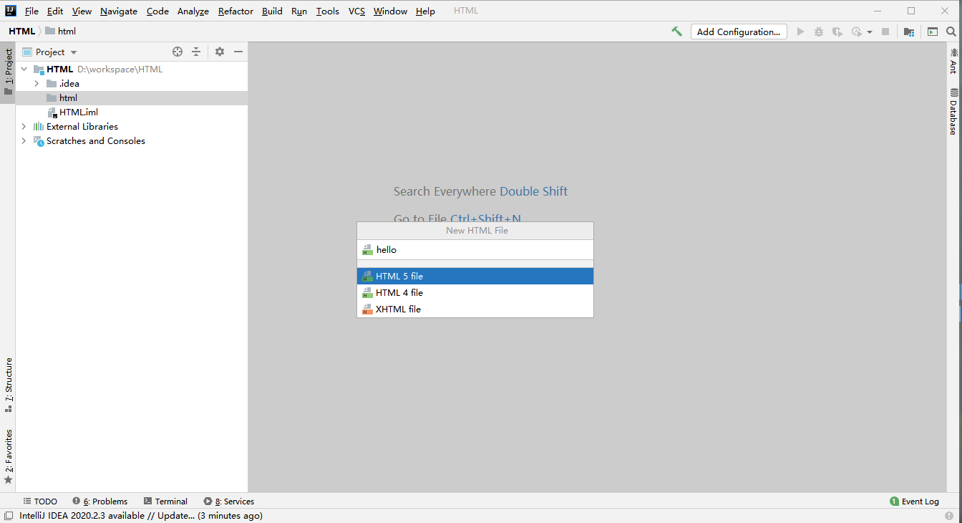Image resolution: width=962 pixels, height=523 pixels.
Task: Click the Build Project hammer icon
Action: coord(676,32)
